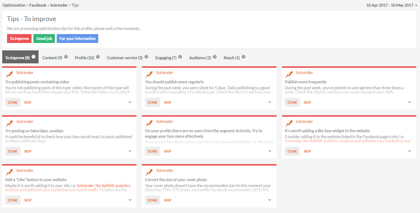
Task: Show For your information tips
Action: point(77,39)
